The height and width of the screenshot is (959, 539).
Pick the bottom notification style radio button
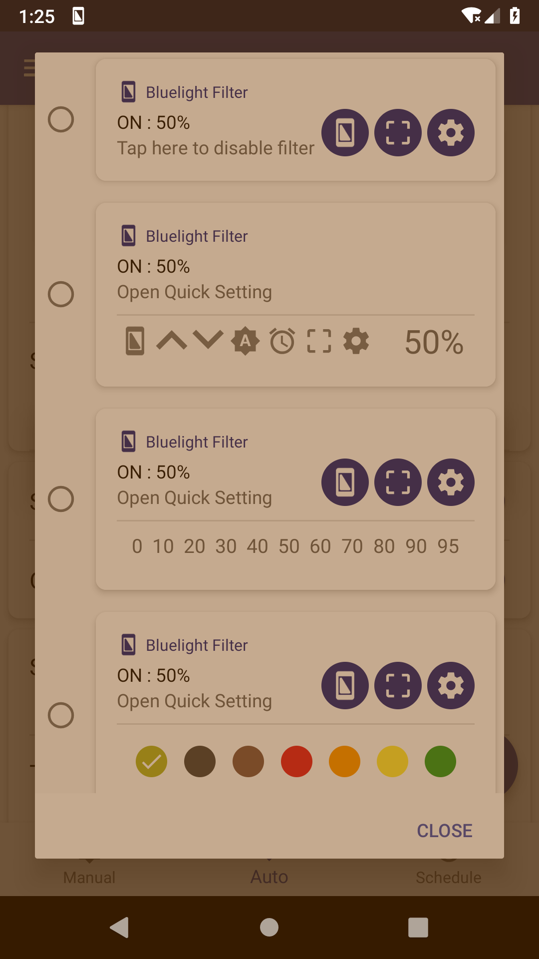tap(61, 715)
